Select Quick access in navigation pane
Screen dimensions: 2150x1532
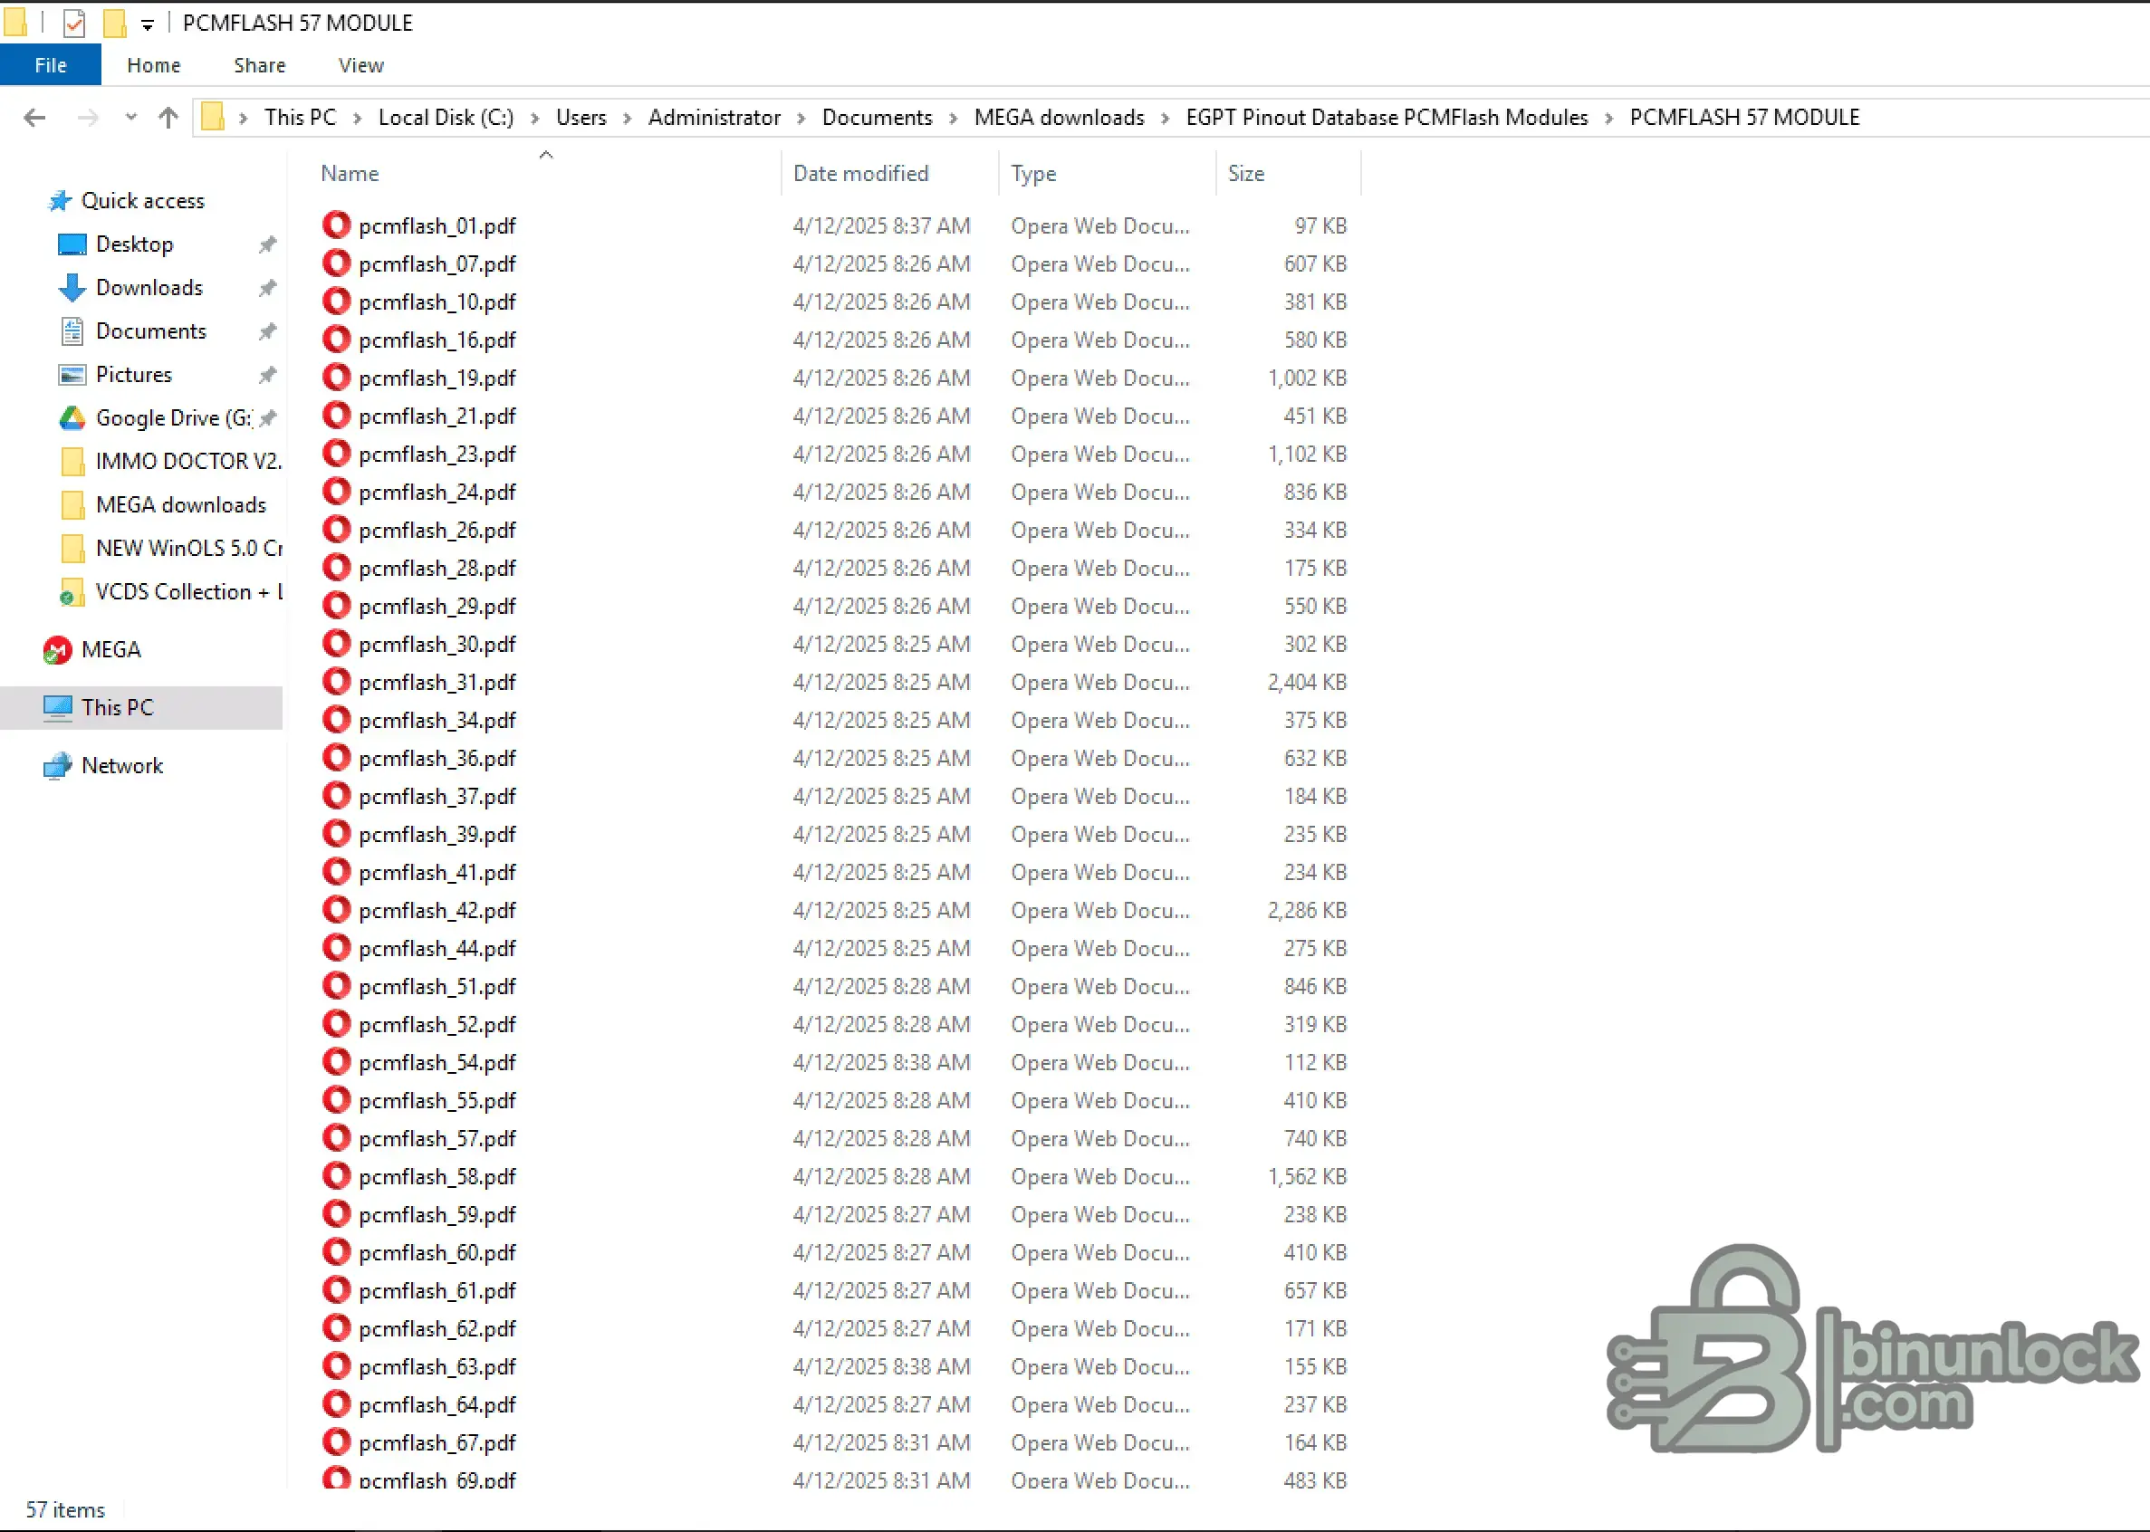[x=142, y=201]
